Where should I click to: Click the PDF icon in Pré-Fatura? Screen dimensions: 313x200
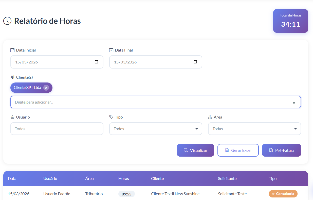271,150
